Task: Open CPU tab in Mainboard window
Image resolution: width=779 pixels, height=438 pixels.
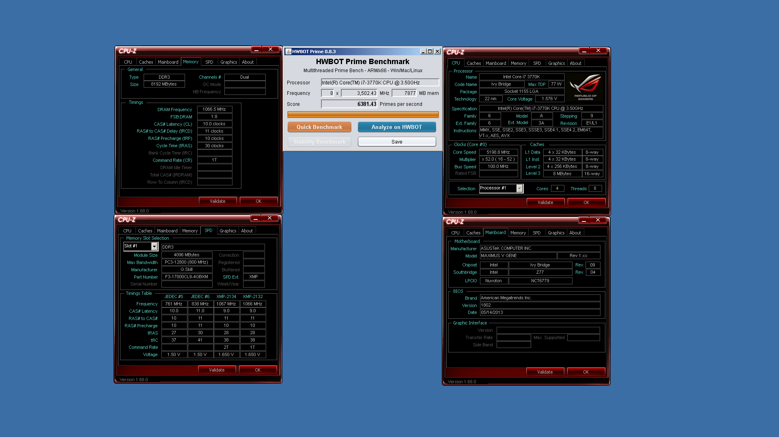Action: click(x=456, y=233)
